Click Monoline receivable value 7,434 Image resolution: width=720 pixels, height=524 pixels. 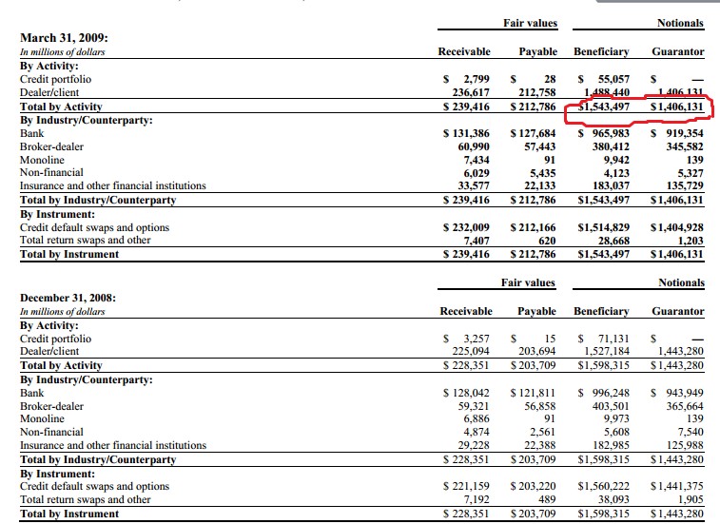(473, 161)
